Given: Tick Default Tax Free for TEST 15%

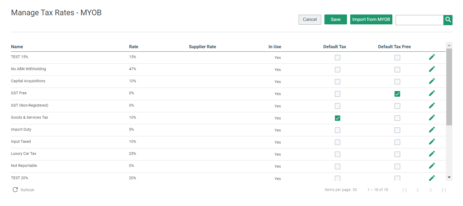Looking at the screenshot, I should coord(397,58).
